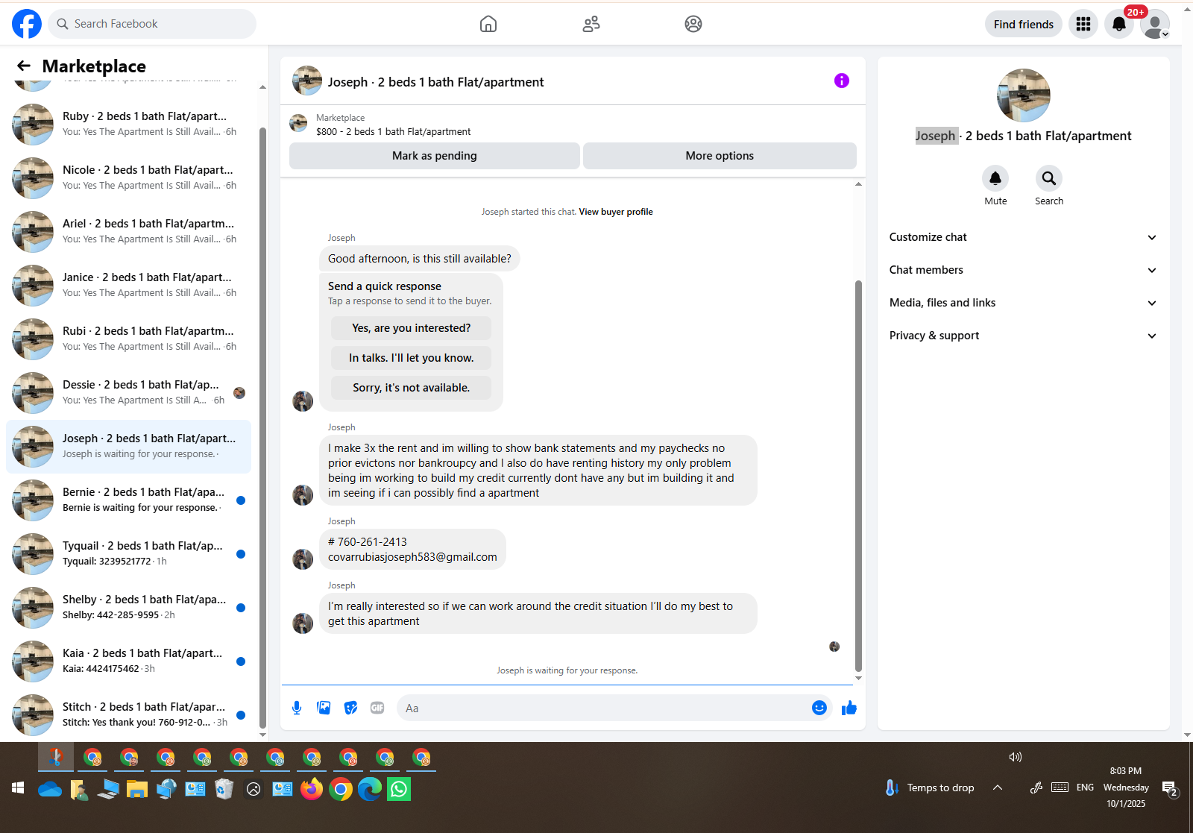This screenshot has width=1193, height=833.
Task: Show hidden system tray icons
Action: pos(998,788)
